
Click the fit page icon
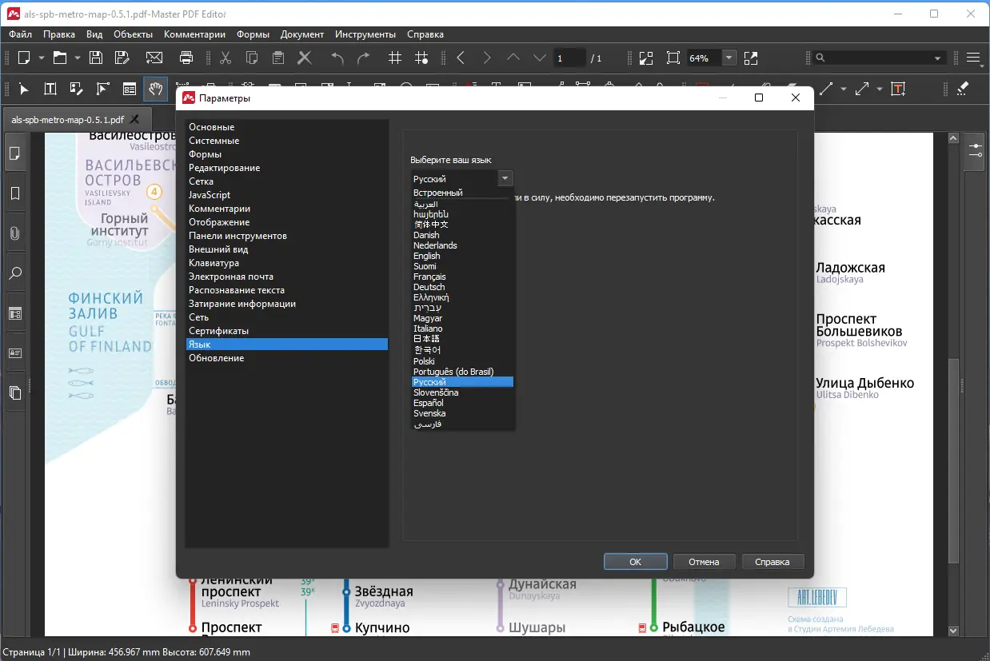click(x=673, y=58)
